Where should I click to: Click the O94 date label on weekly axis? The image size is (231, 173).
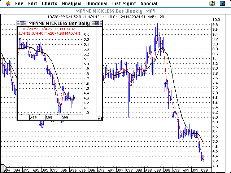tap(17, 170)
